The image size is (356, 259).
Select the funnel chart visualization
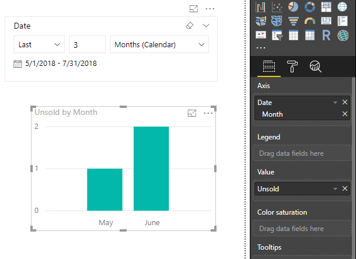pyautogui.click(x=294, y=21)
